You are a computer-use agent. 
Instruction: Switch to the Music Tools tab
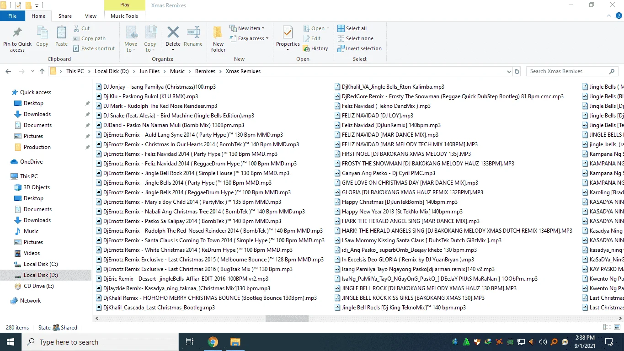tap(124, 16)
